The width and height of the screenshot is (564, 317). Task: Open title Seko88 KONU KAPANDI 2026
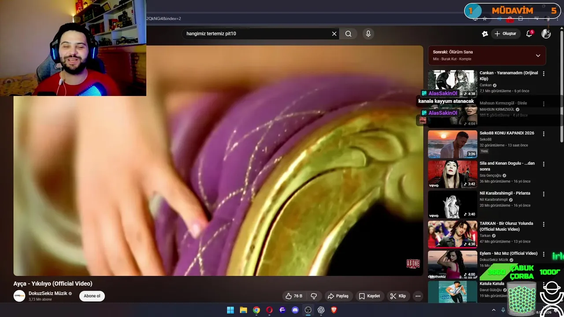(507, 133)
